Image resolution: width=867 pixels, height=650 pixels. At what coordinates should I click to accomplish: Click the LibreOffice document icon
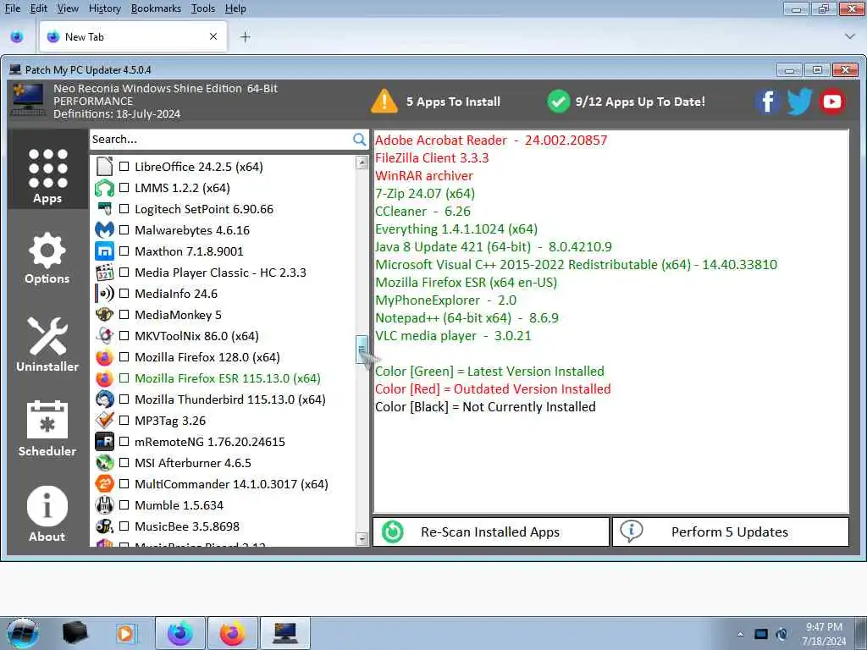(x=104, y=167)
